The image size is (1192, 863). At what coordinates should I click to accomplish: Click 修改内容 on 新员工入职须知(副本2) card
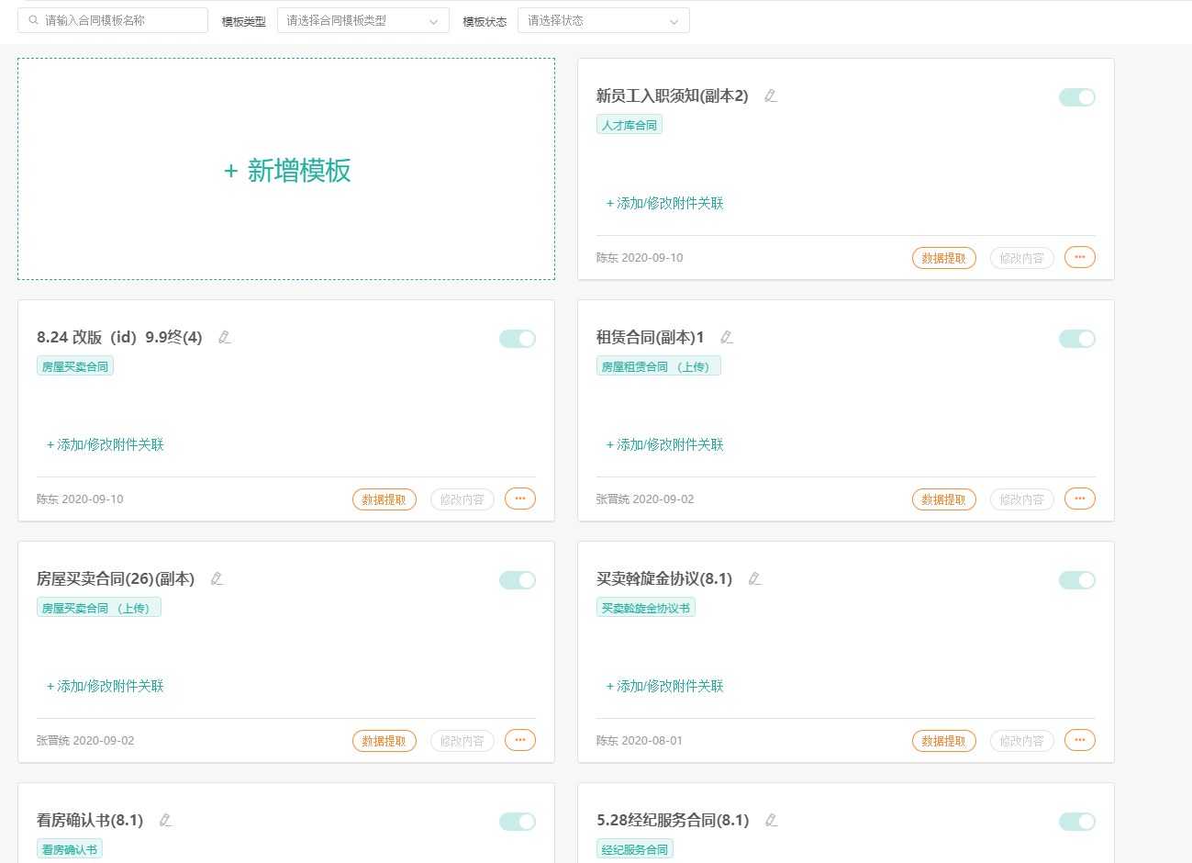pos(1022,258)
